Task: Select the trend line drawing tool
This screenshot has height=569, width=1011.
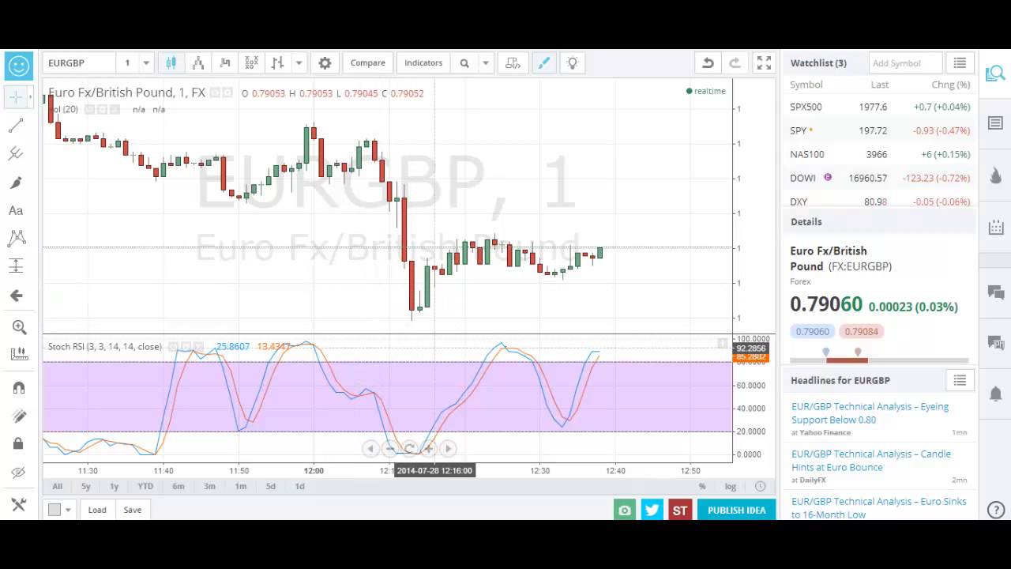Action: pos(16,126)
